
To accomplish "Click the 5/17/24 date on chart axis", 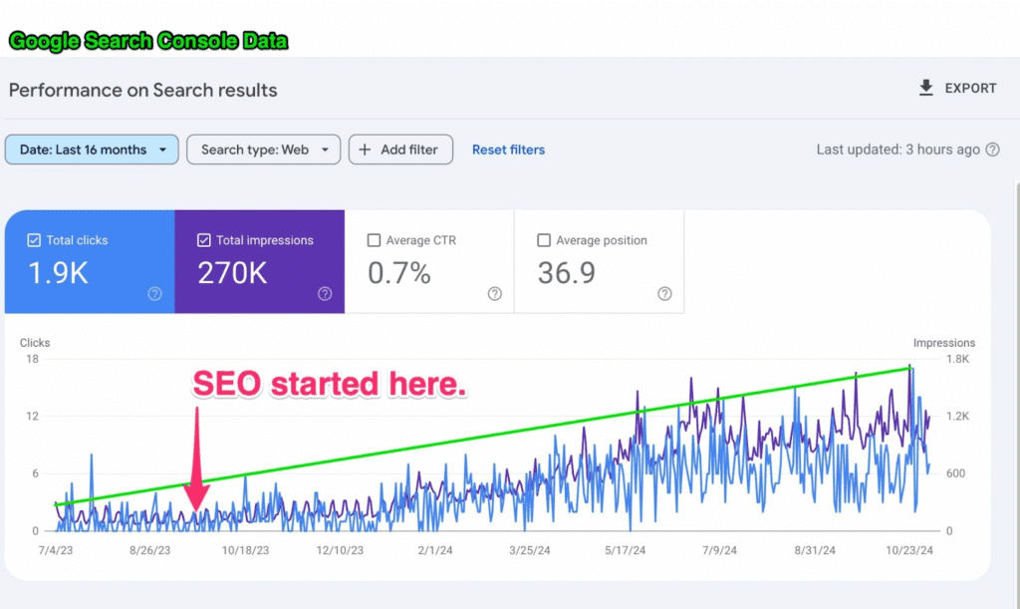I will [631, 550].
